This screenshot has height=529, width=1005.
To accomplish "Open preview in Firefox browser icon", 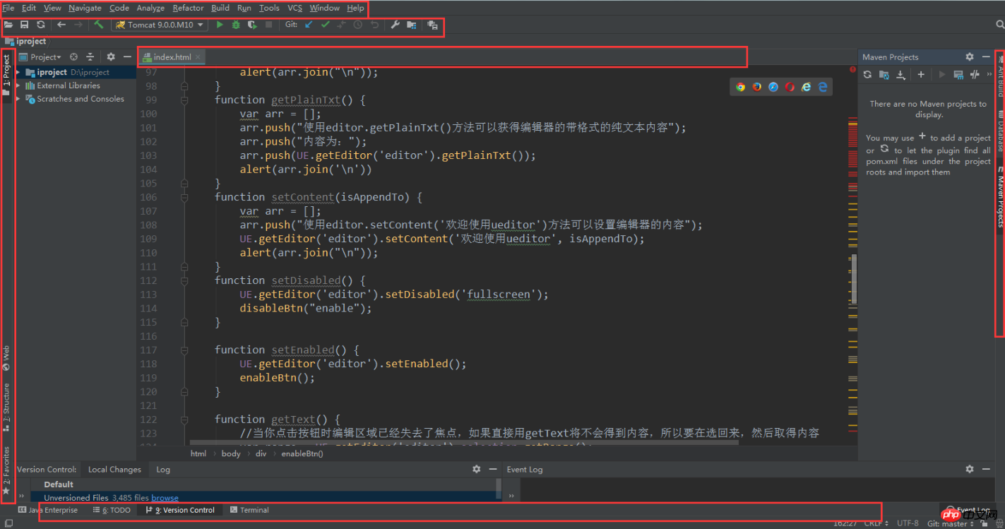I will [756, 87].
